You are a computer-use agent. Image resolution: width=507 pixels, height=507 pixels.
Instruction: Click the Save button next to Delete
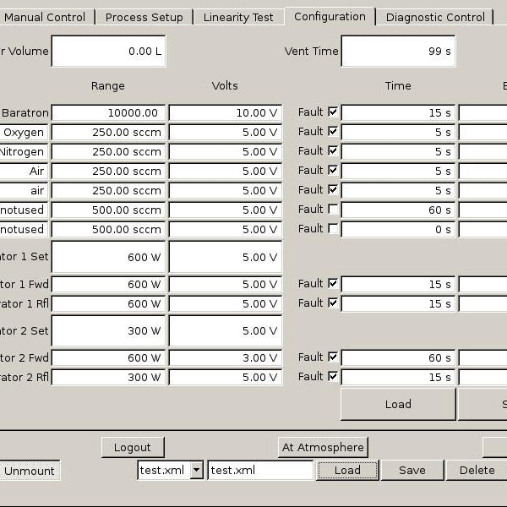[x=412, y=471]
